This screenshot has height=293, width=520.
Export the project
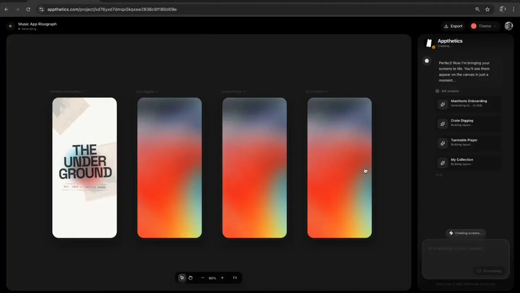[x=453, y=26]
